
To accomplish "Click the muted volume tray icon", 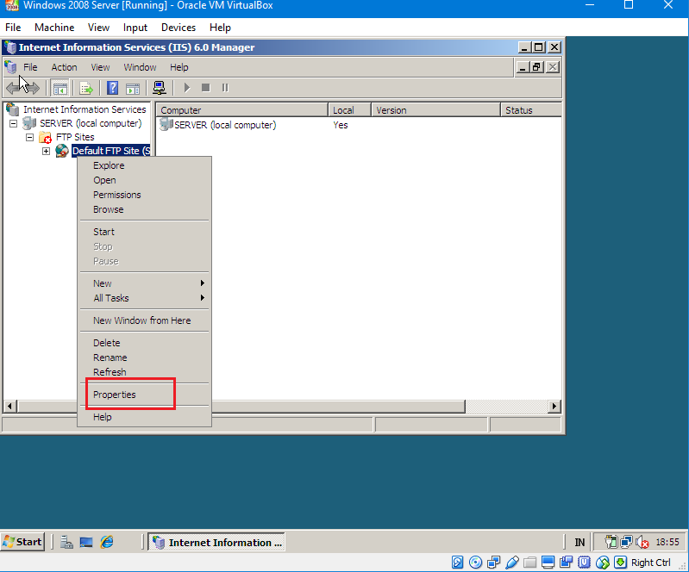I will pyautogui.click(x=642, y=543).
